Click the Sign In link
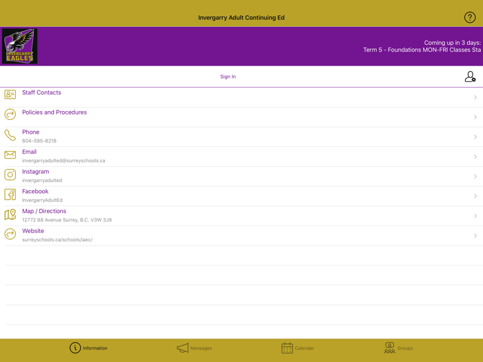The image size is (483, 362). 228,77
